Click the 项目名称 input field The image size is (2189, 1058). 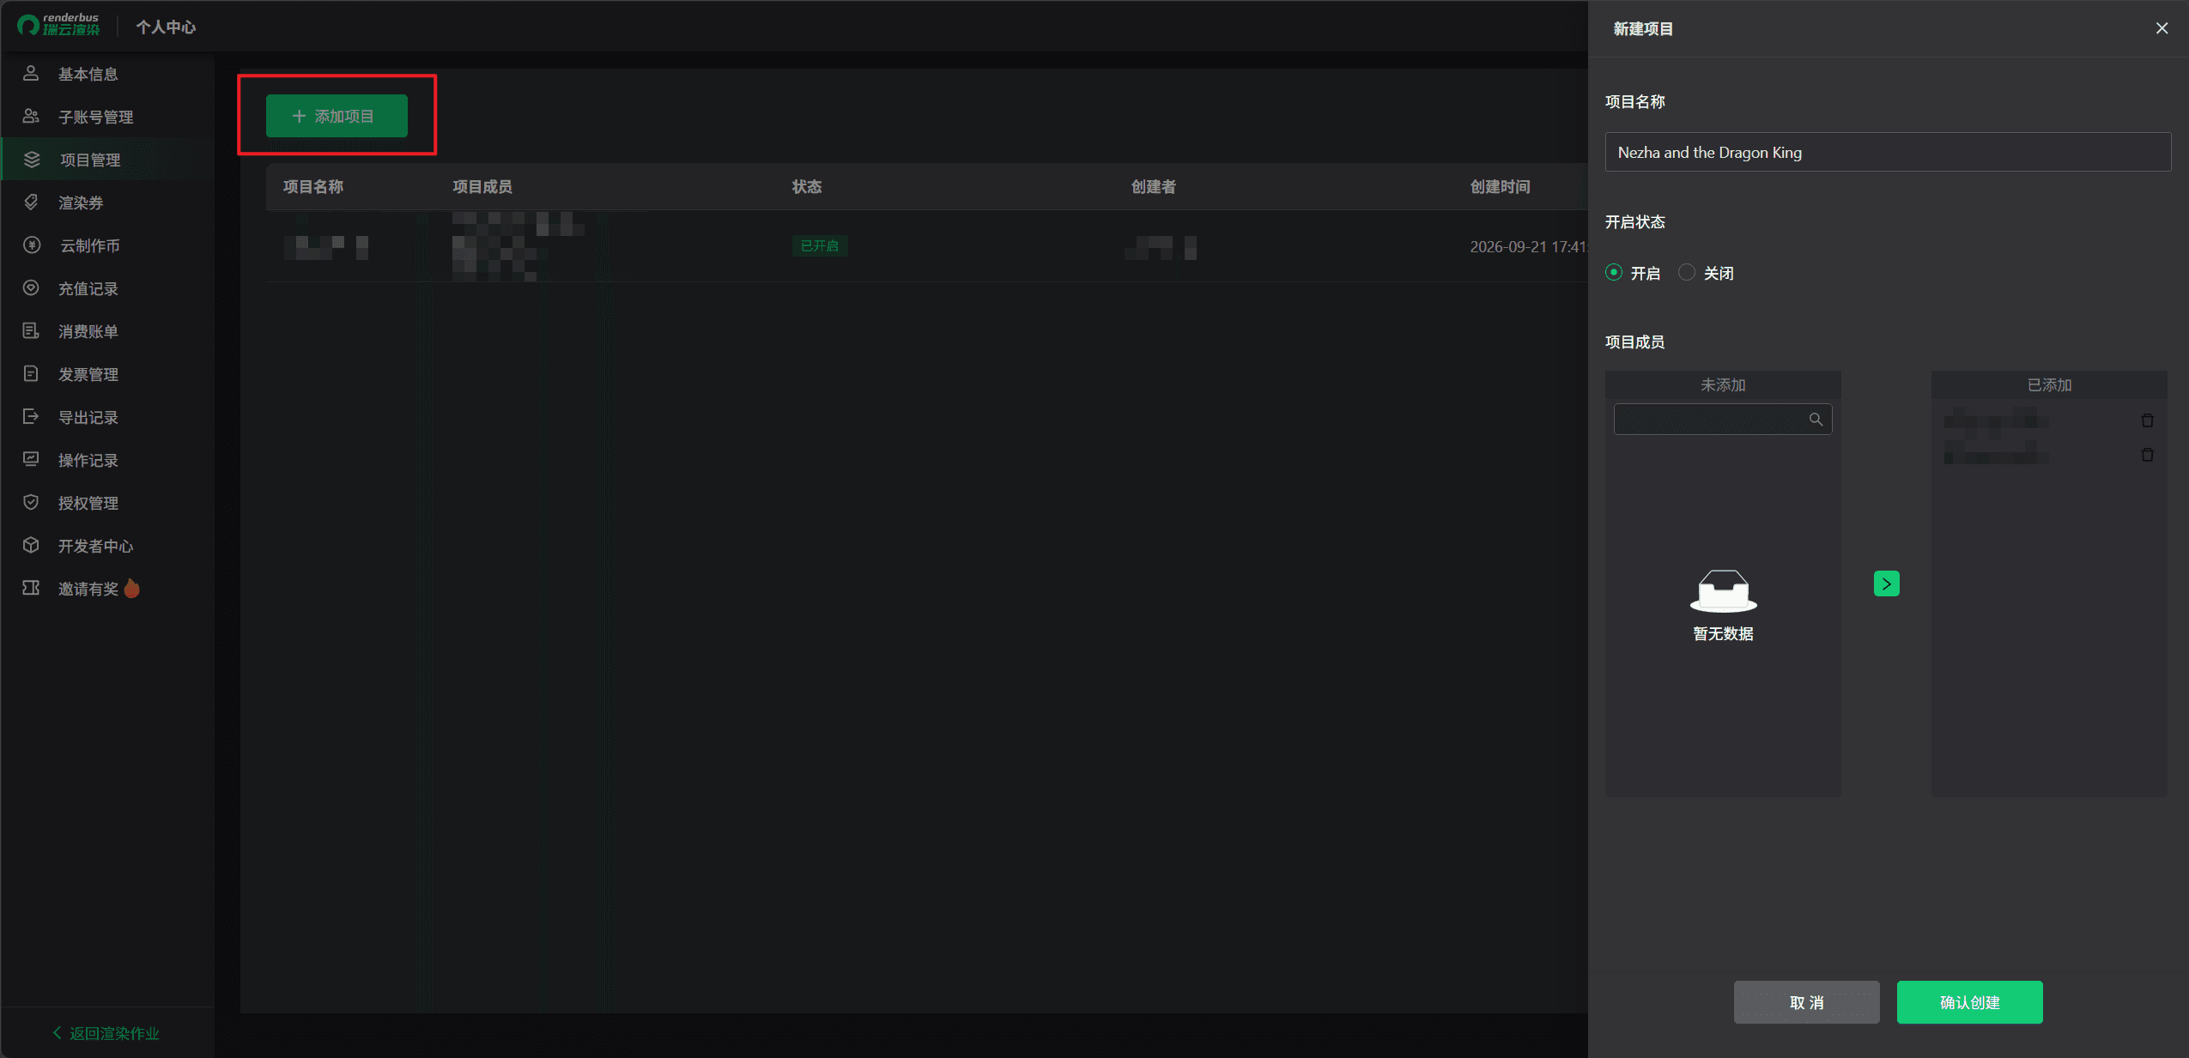pyautogui.click(x=1888, y=152)
